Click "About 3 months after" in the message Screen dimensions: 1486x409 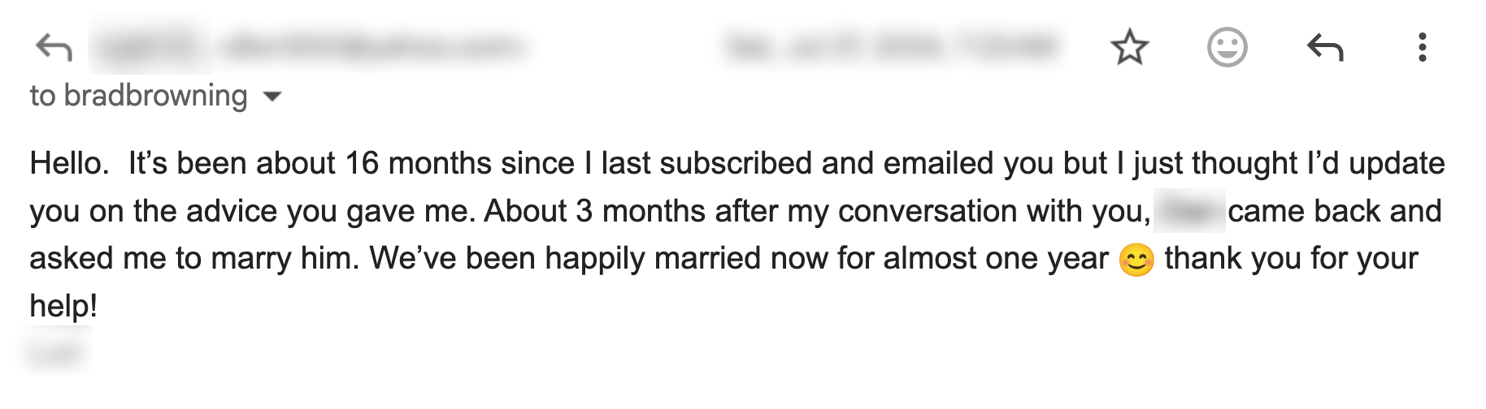pos(626,211)
